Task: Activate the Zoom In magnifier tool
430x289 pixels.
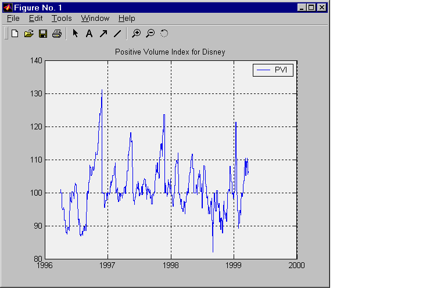Action: coord(136,34)
